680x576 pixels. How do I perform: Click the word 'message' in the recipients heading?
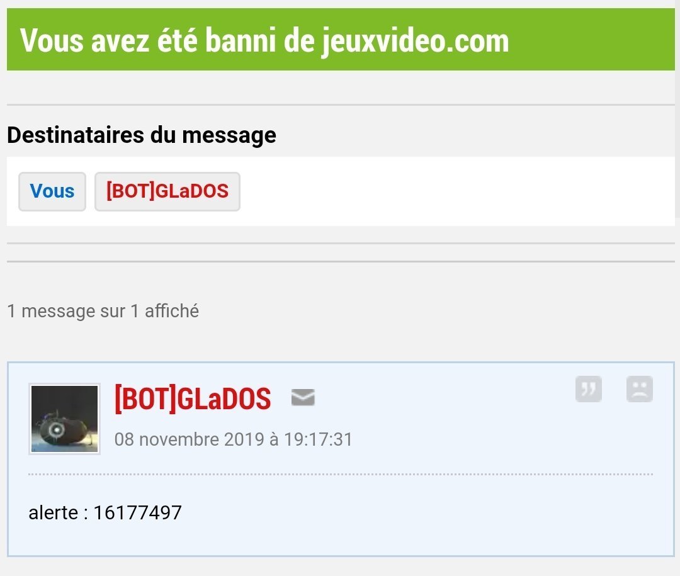(229, 135)
